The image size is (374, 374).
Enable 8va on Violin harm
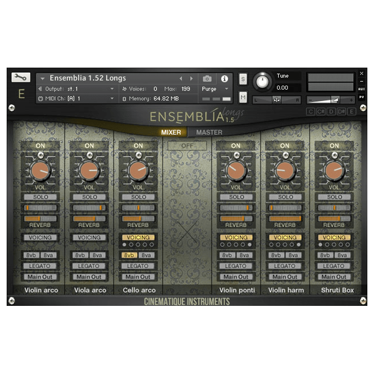point(293,255)
